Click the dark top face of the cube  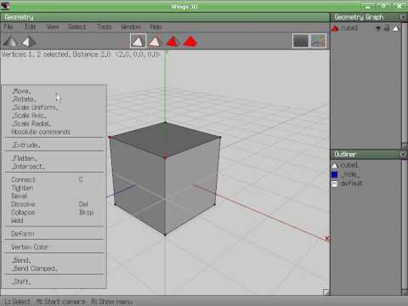click(165, 139)
